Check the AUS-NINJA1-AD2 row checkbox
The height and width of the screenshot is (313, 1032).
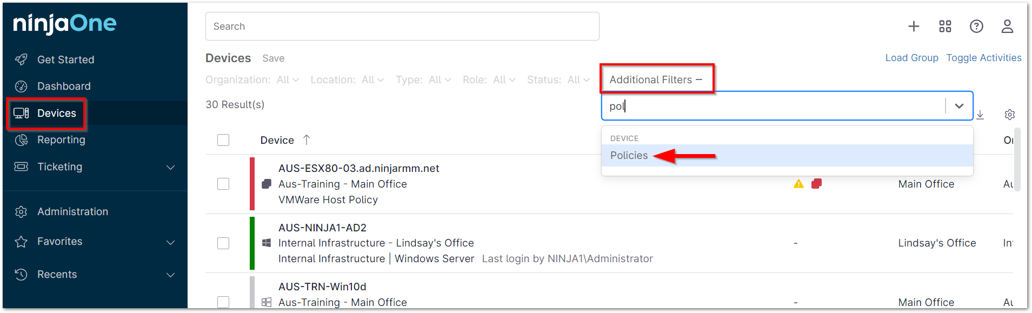pos(223,243)
